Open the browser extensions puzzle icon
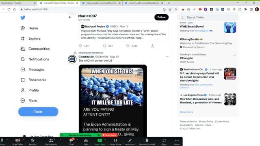Image resolution: width=260 pixels, height=146 pixels. click(x=245, y=9)
